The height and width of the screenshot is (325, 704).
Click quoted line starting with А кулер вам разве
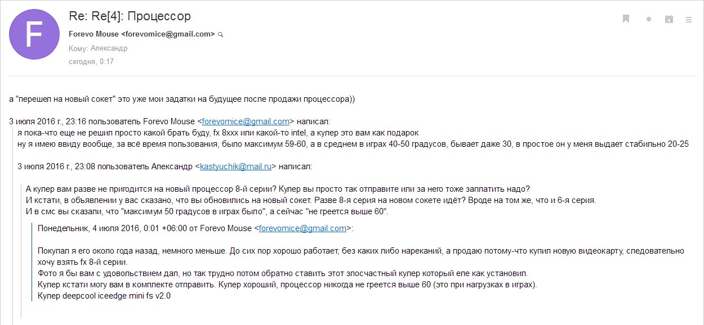click(278, 189)
